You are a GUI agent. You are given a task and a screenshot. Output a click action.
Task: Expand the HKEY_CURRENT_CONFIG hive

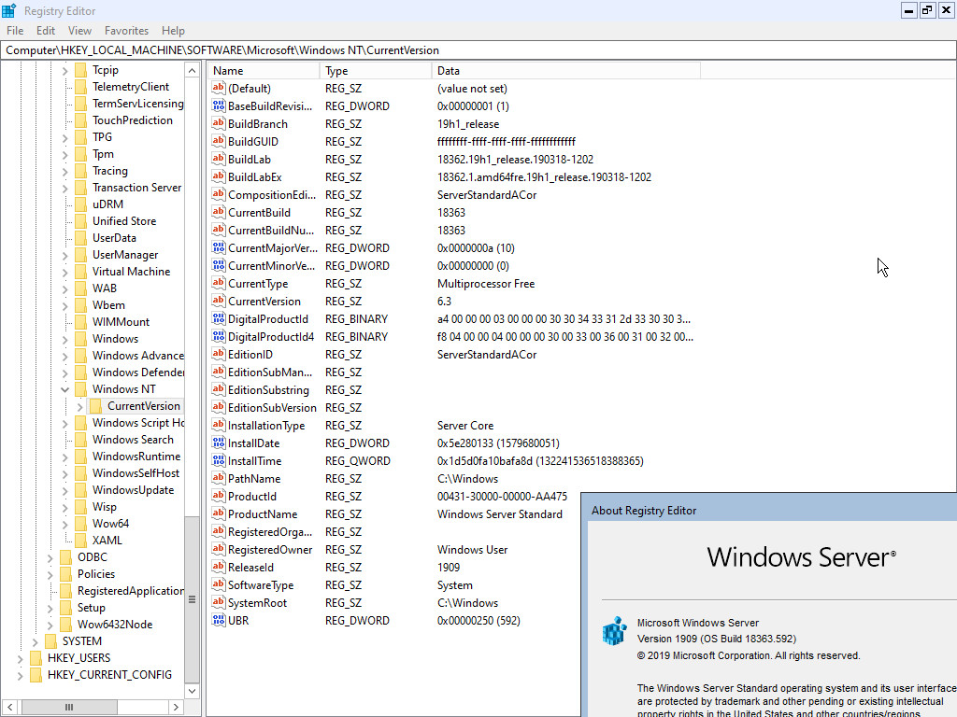click(21, 675)
